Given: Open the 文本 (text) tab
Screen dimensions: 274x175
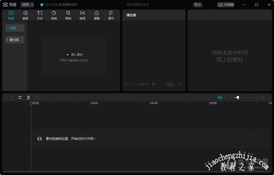Looking at the screenshot, I should click(x=40, y=15).
